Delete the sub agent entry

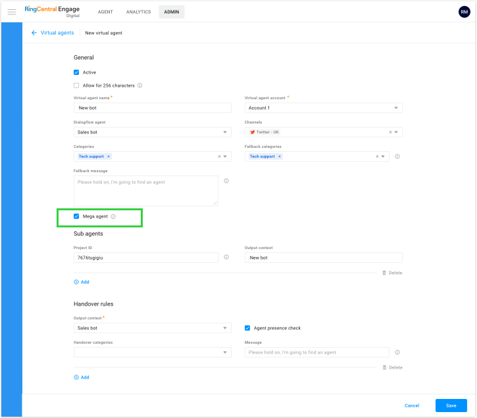click(392, 273)
